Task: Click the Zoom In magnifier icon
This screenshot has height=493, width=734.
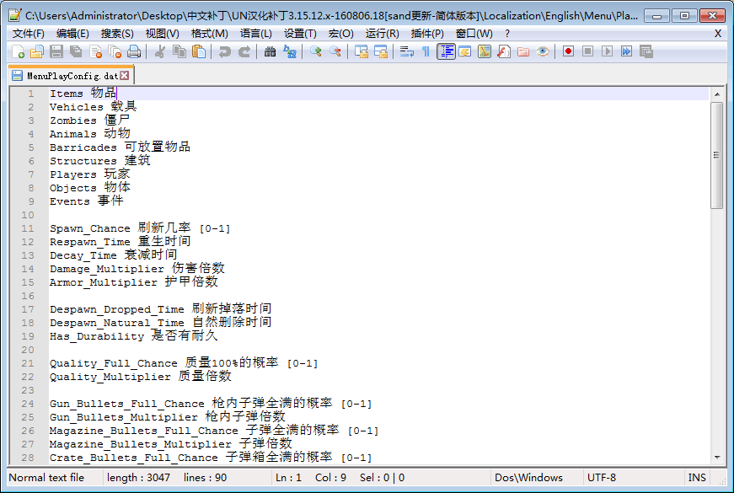Action: pos(316,51)
